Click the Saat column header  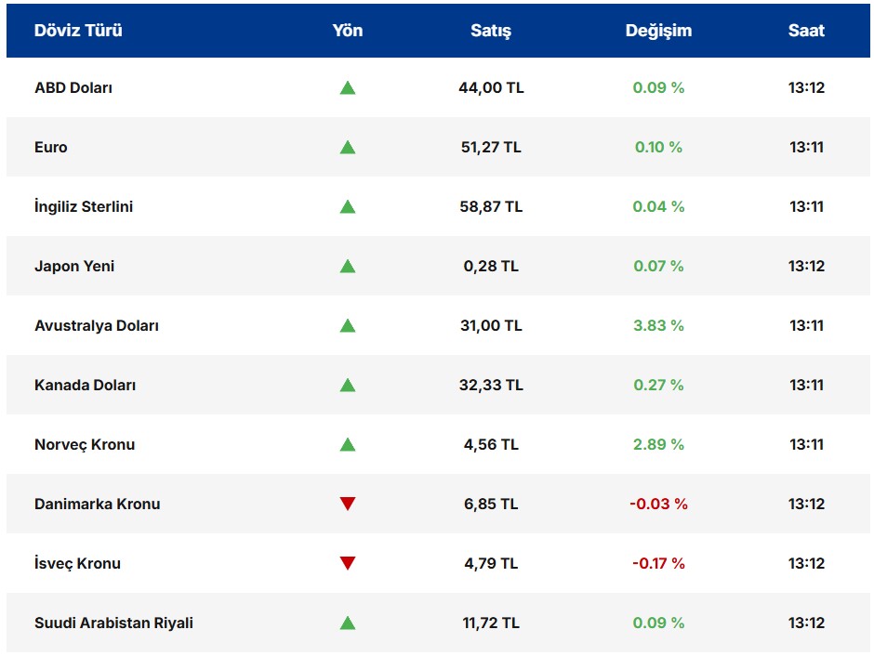point(806,31)
